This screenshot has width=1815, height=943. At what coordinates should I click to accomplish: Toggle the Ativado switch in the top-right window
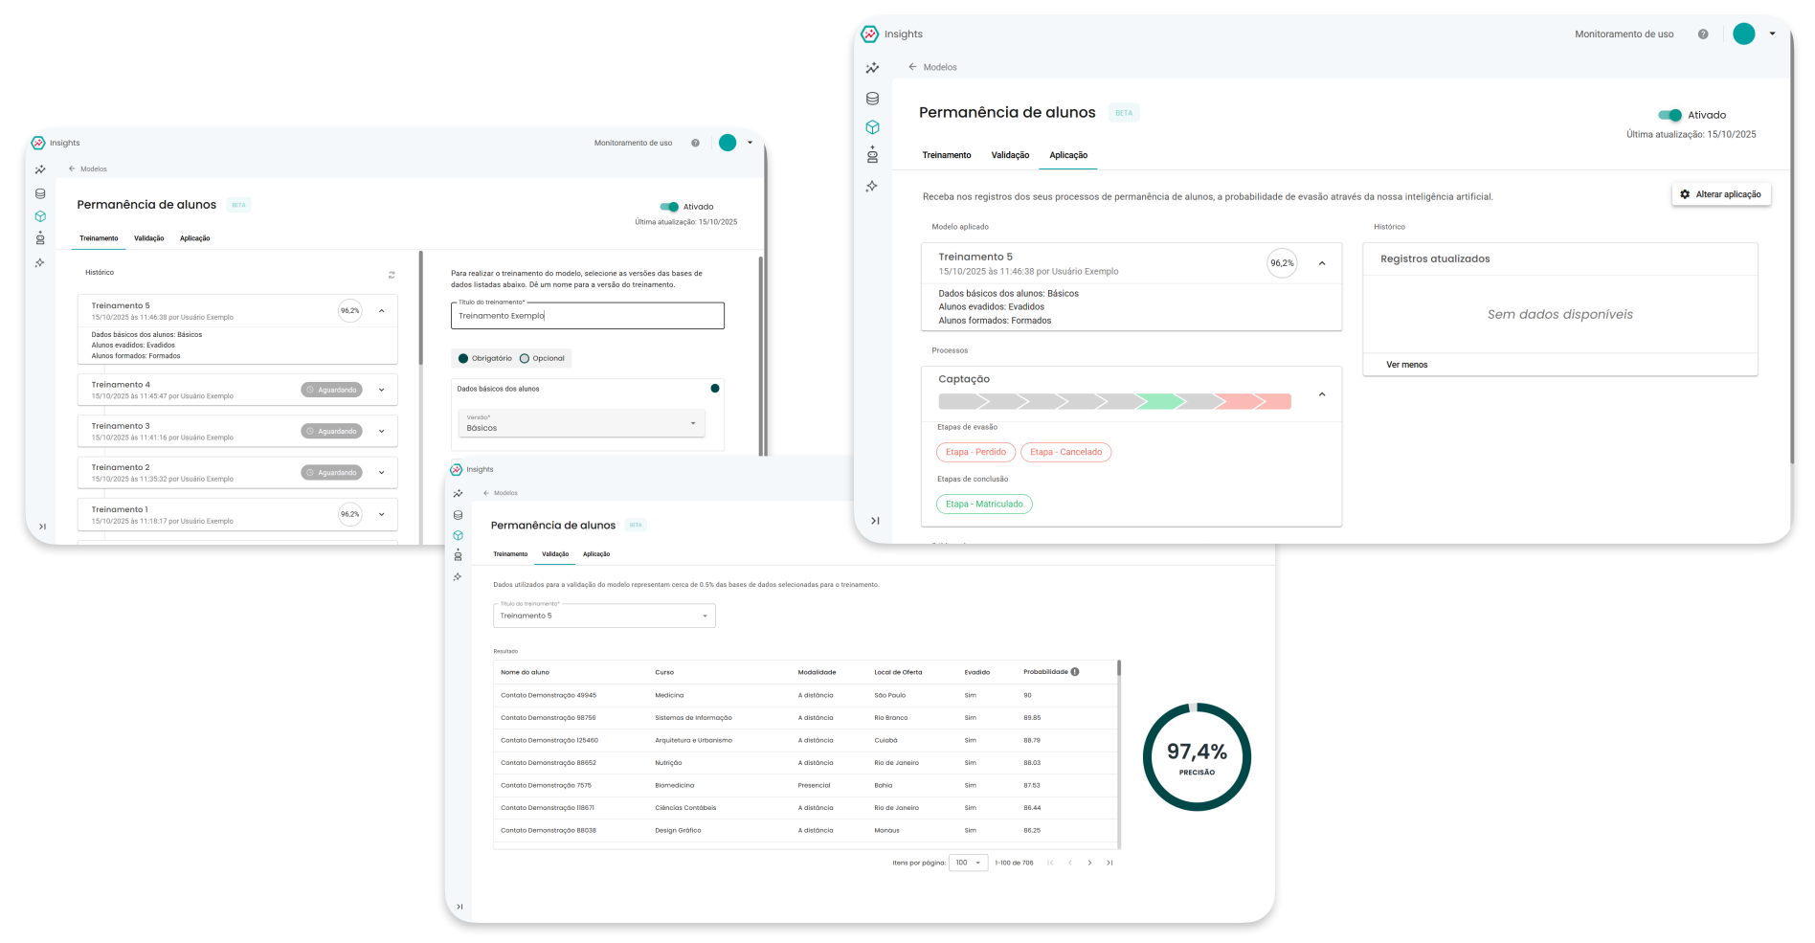1670,115
